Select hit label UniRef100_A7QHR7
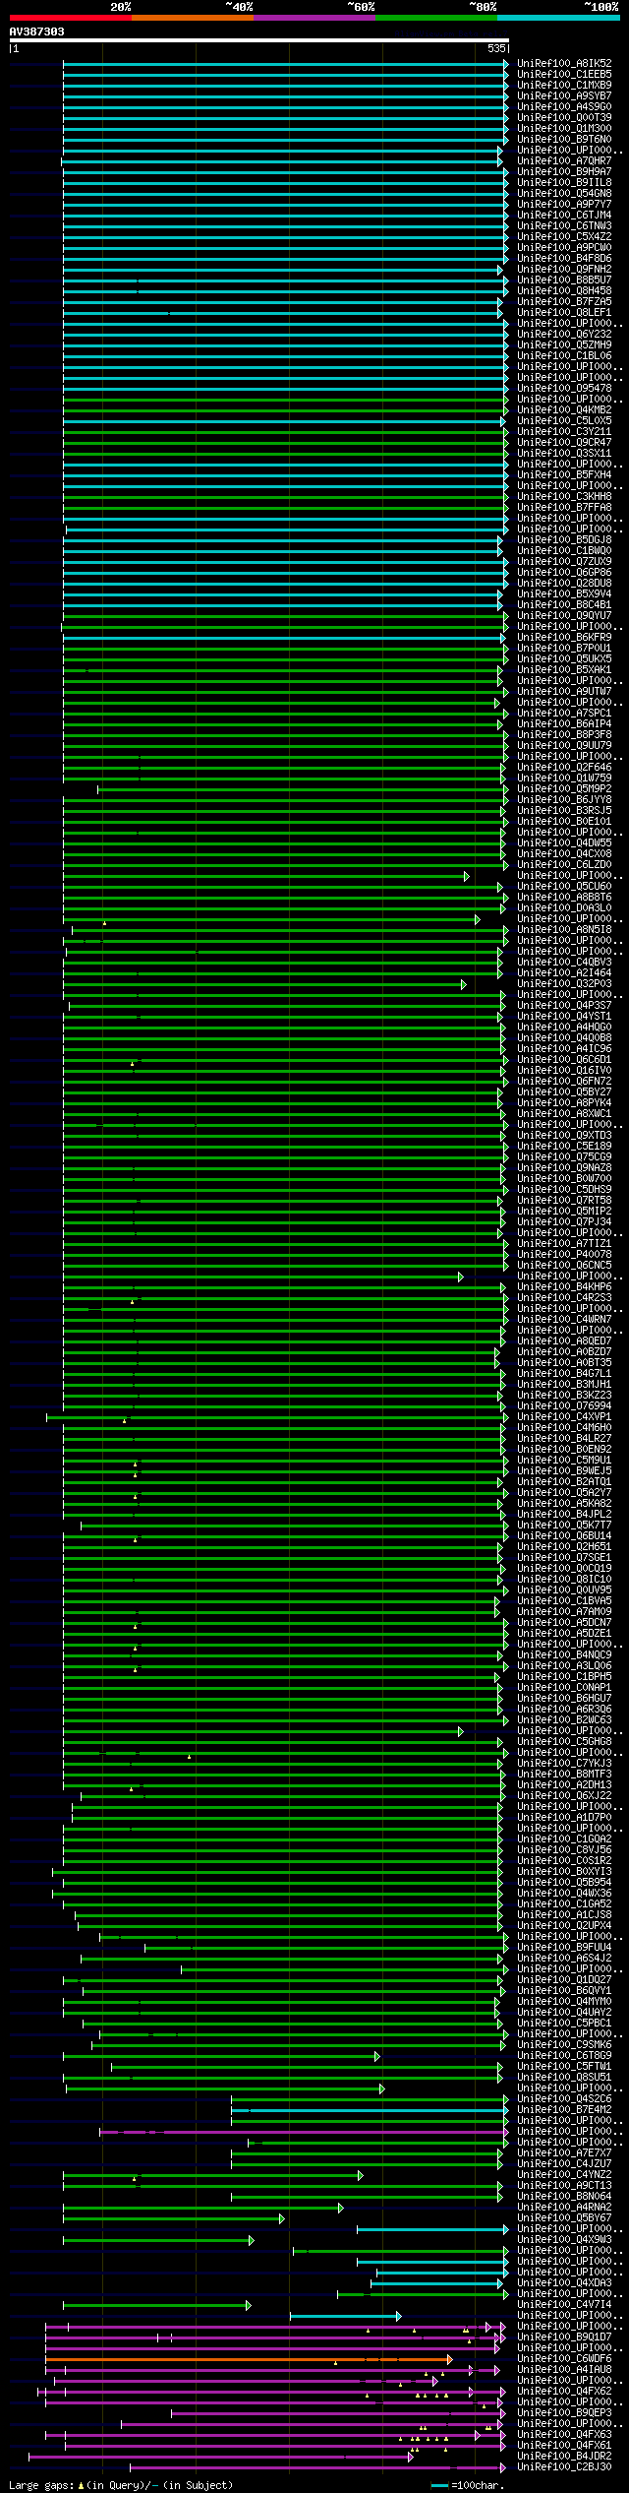 564,161
